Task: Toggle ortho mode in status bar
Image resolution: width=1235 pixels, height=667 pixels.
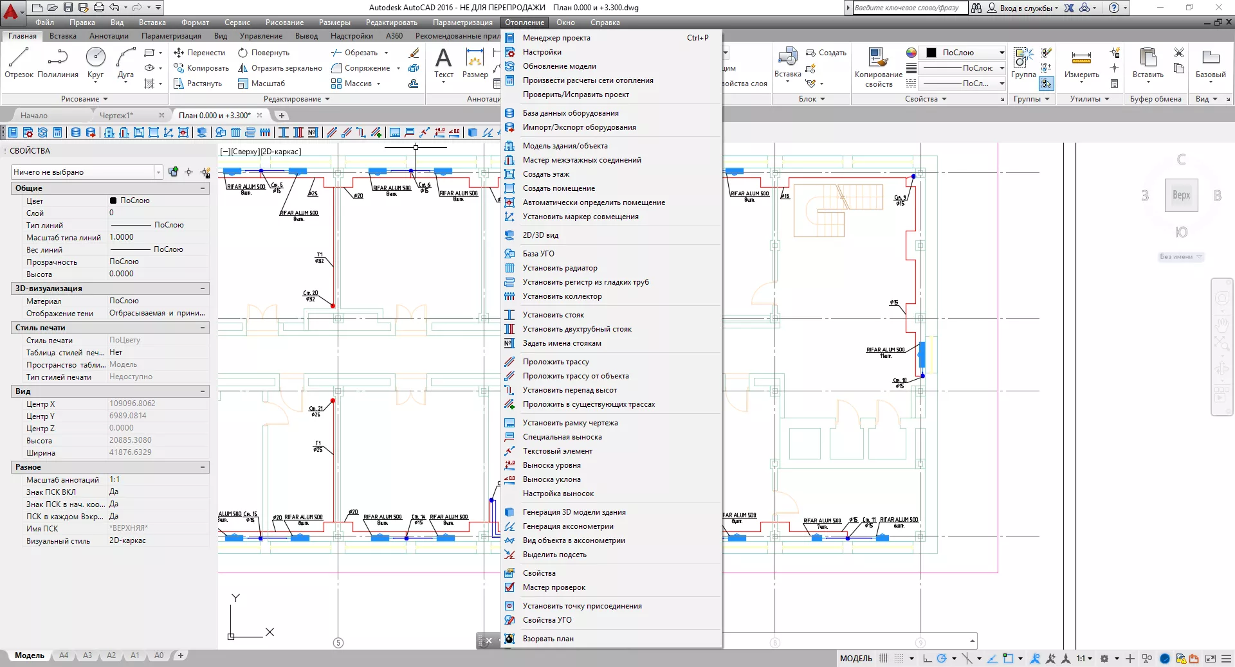Action: 927,658
